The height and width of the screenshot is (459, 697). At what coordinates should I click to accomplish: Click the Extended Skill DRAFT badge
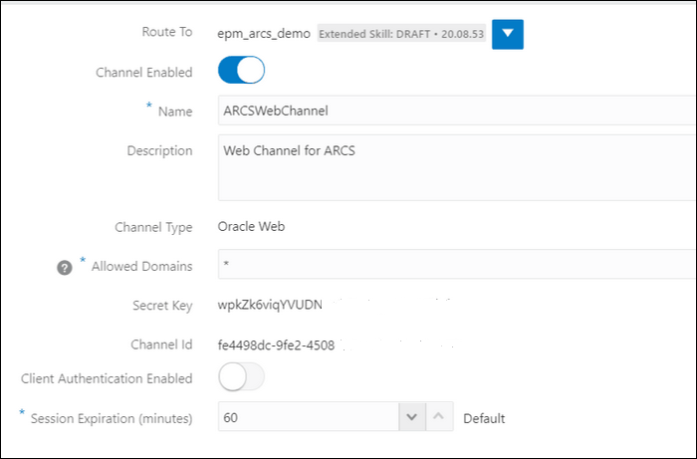(401, 34)
